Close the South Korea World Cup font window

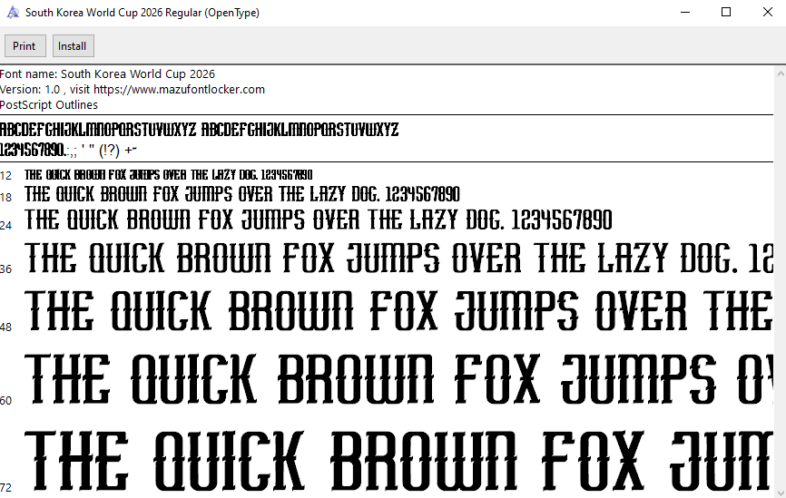point(766,13)
